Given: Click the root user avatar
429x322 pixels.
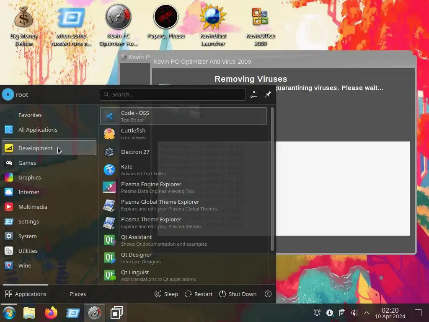Looking at the screenshot, I should click(8, 94).
